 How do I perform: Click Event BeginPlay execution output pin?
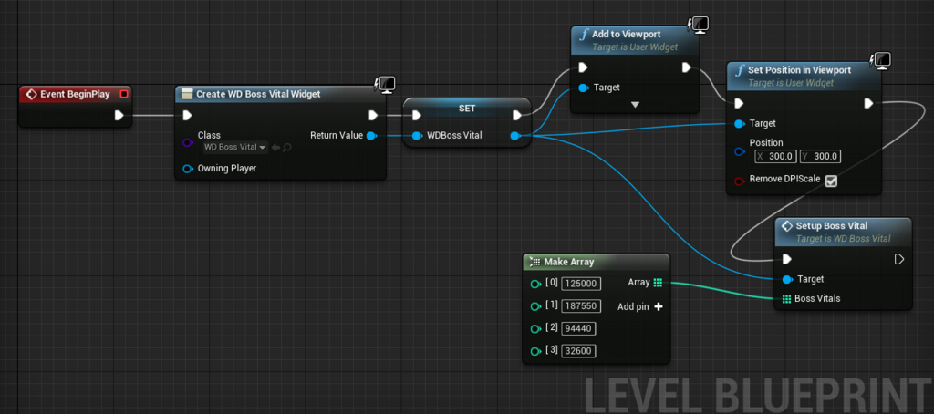tap(119, 116)
